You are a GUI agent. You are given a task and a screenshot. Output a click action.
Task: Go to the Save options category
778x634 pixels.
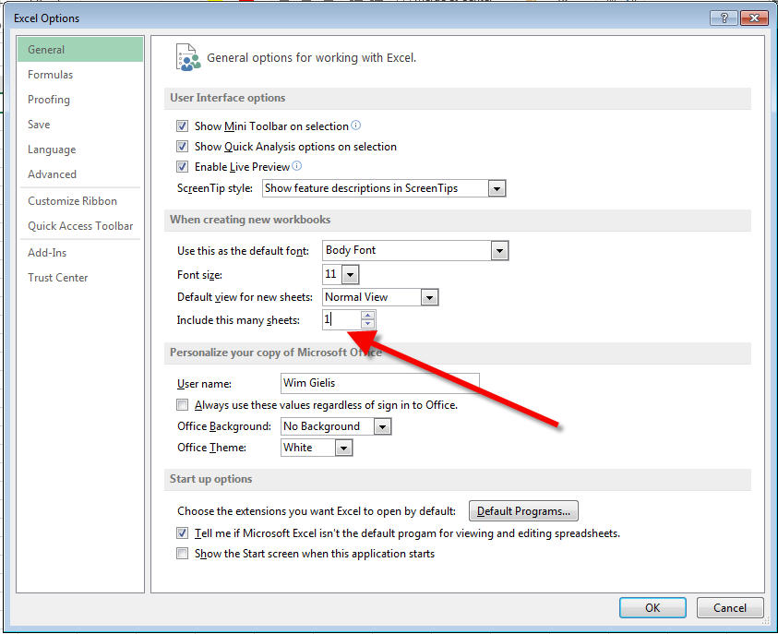pos(80,124)
